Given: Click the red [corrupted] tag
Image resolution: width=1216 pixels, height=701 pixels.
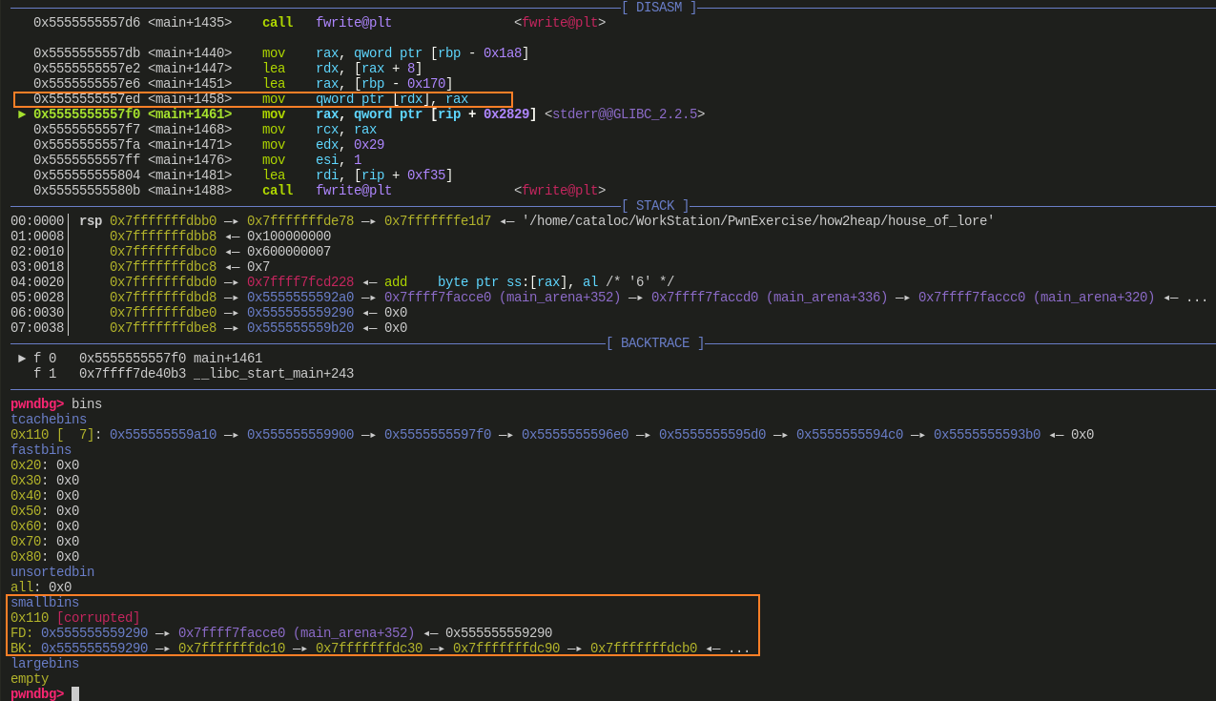Looking at the screenshot, I should click(98, 618).
